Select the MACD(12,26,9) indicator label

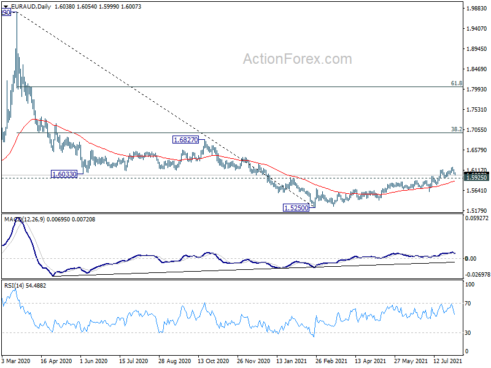[25, 220]
